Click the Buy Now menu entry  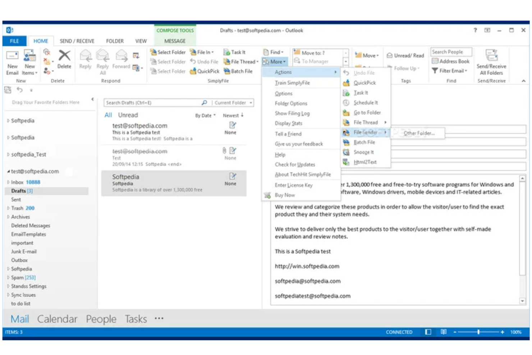pyautogui.click(x=284, y=195)
